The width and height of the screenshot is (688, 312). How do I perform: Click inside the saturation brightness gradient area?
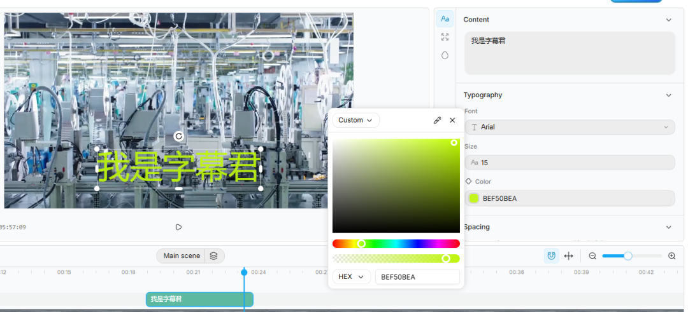click(396, 186)
